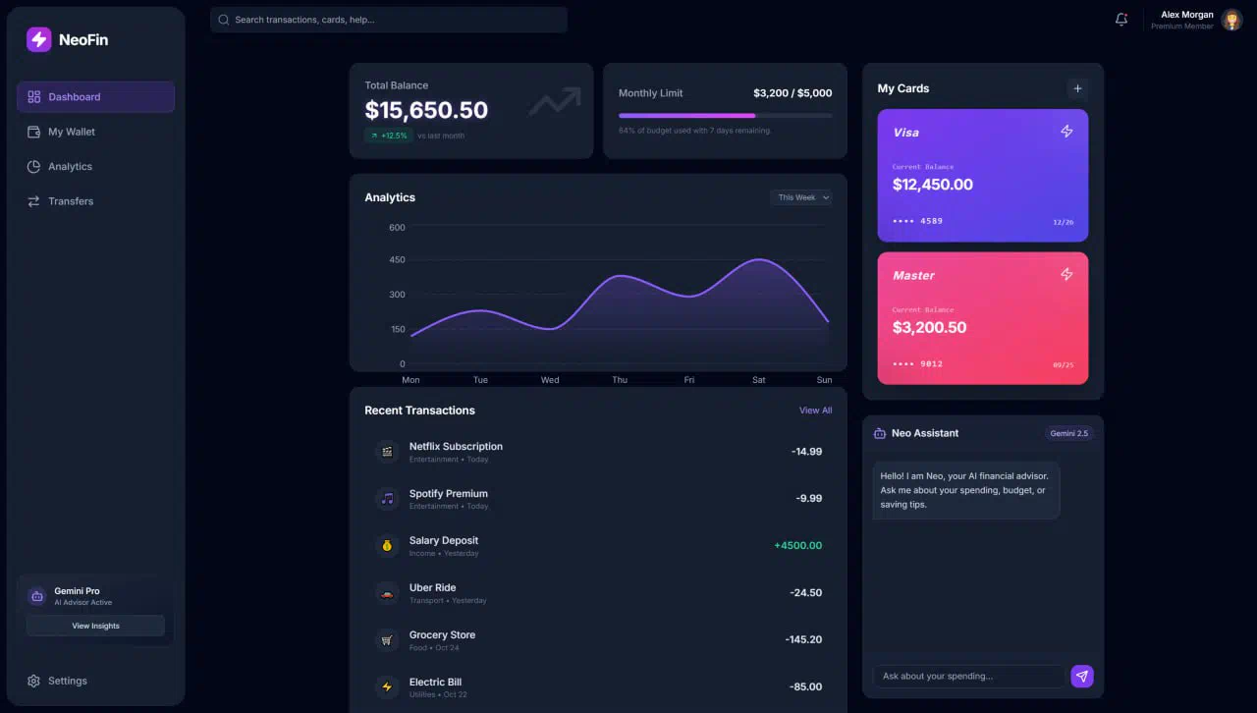The height and width of the screenshot is (713, 1257).
Task: Send message with paper plane button
Action: [1081, 676]
